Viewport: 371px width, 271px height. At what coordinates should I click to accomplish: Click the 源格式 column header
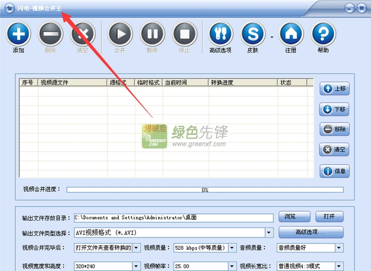click(x=121, y=82)
